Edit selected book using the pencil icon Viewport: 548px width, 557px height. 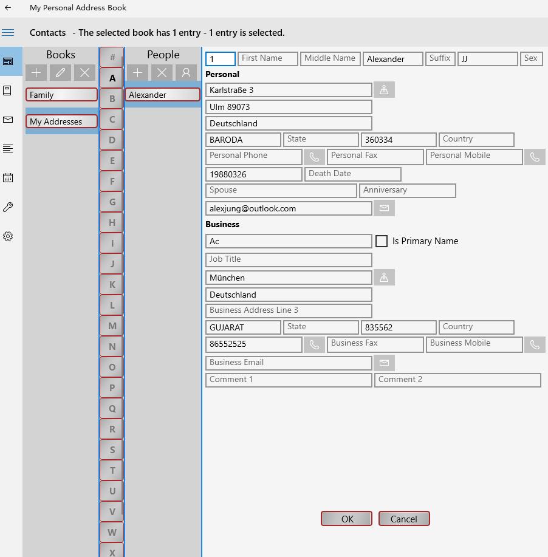tap(60, 72)
